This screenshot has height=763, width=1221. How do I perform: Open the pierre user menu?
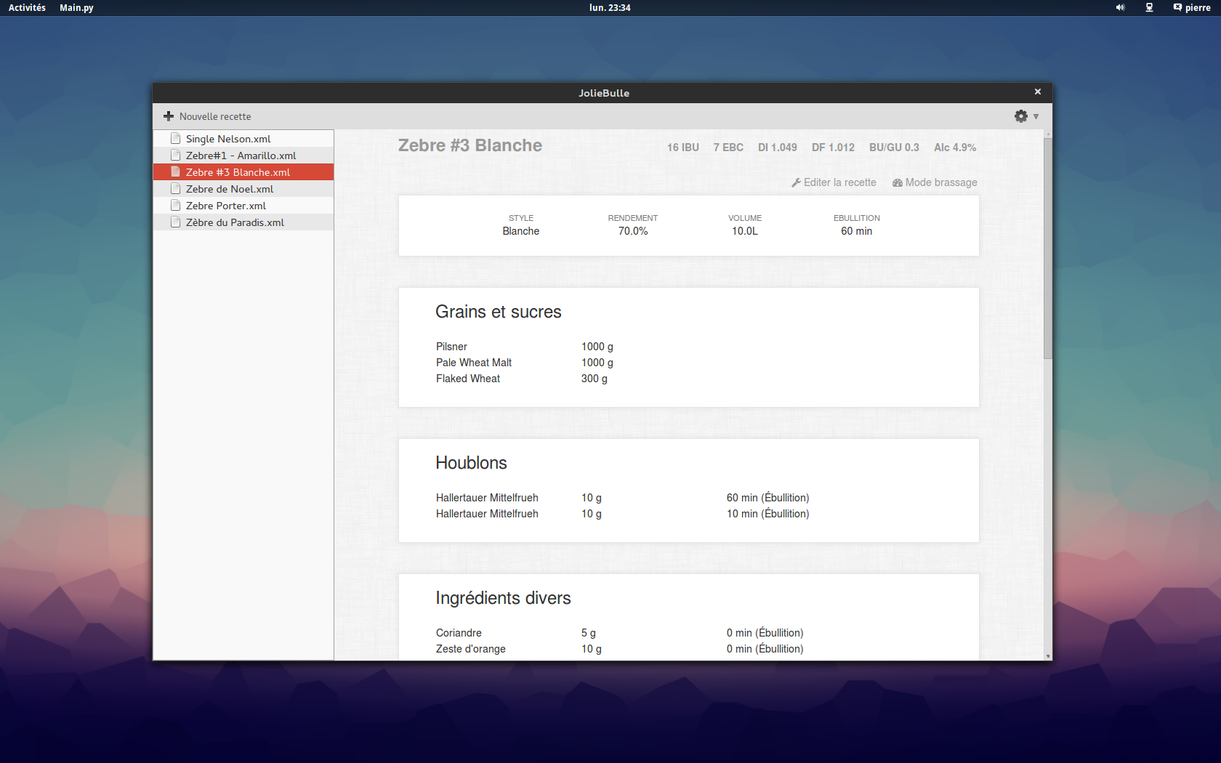1192,7
